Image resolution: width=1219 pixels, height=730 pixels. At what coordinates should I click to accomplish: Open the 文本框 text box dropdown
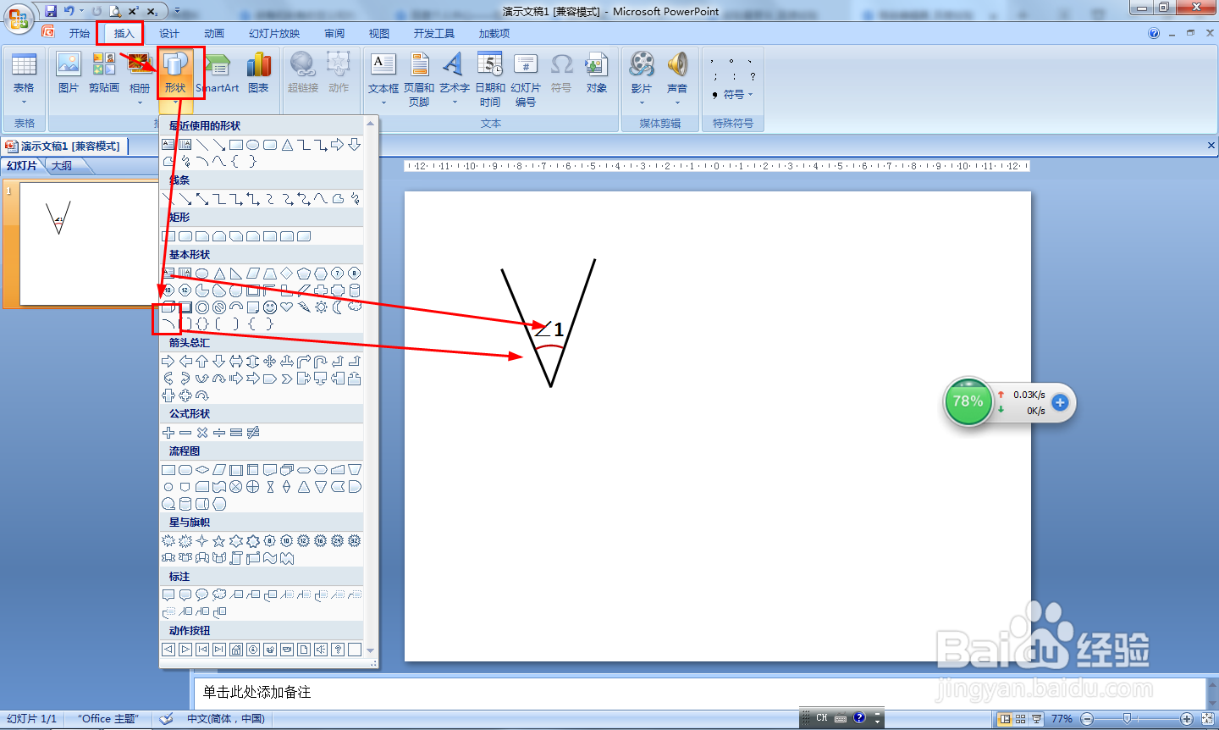[383, 79]
